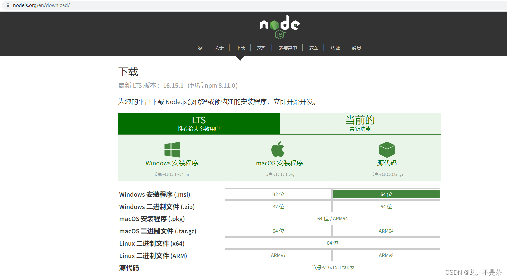Image resolution: width=507 pixels, height=279 pixels.
Task: Open the 关于 (About) nav item
Action: coord(219,48)
